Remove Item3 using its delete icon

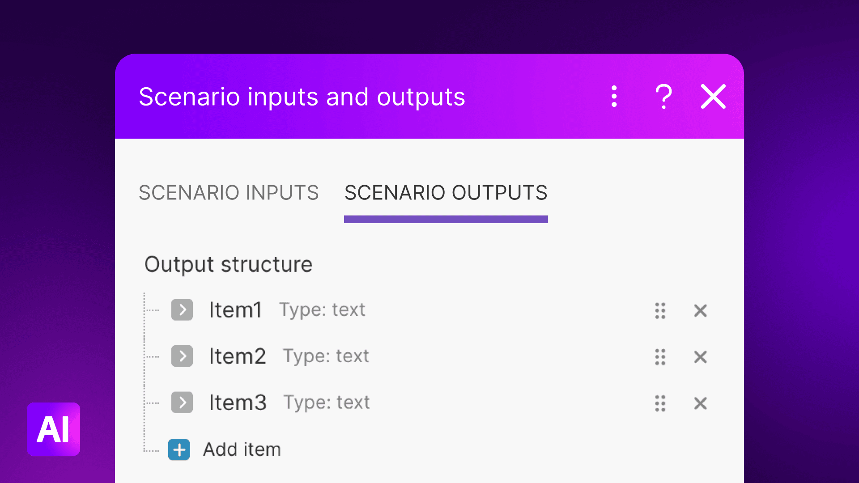(700, 403)
